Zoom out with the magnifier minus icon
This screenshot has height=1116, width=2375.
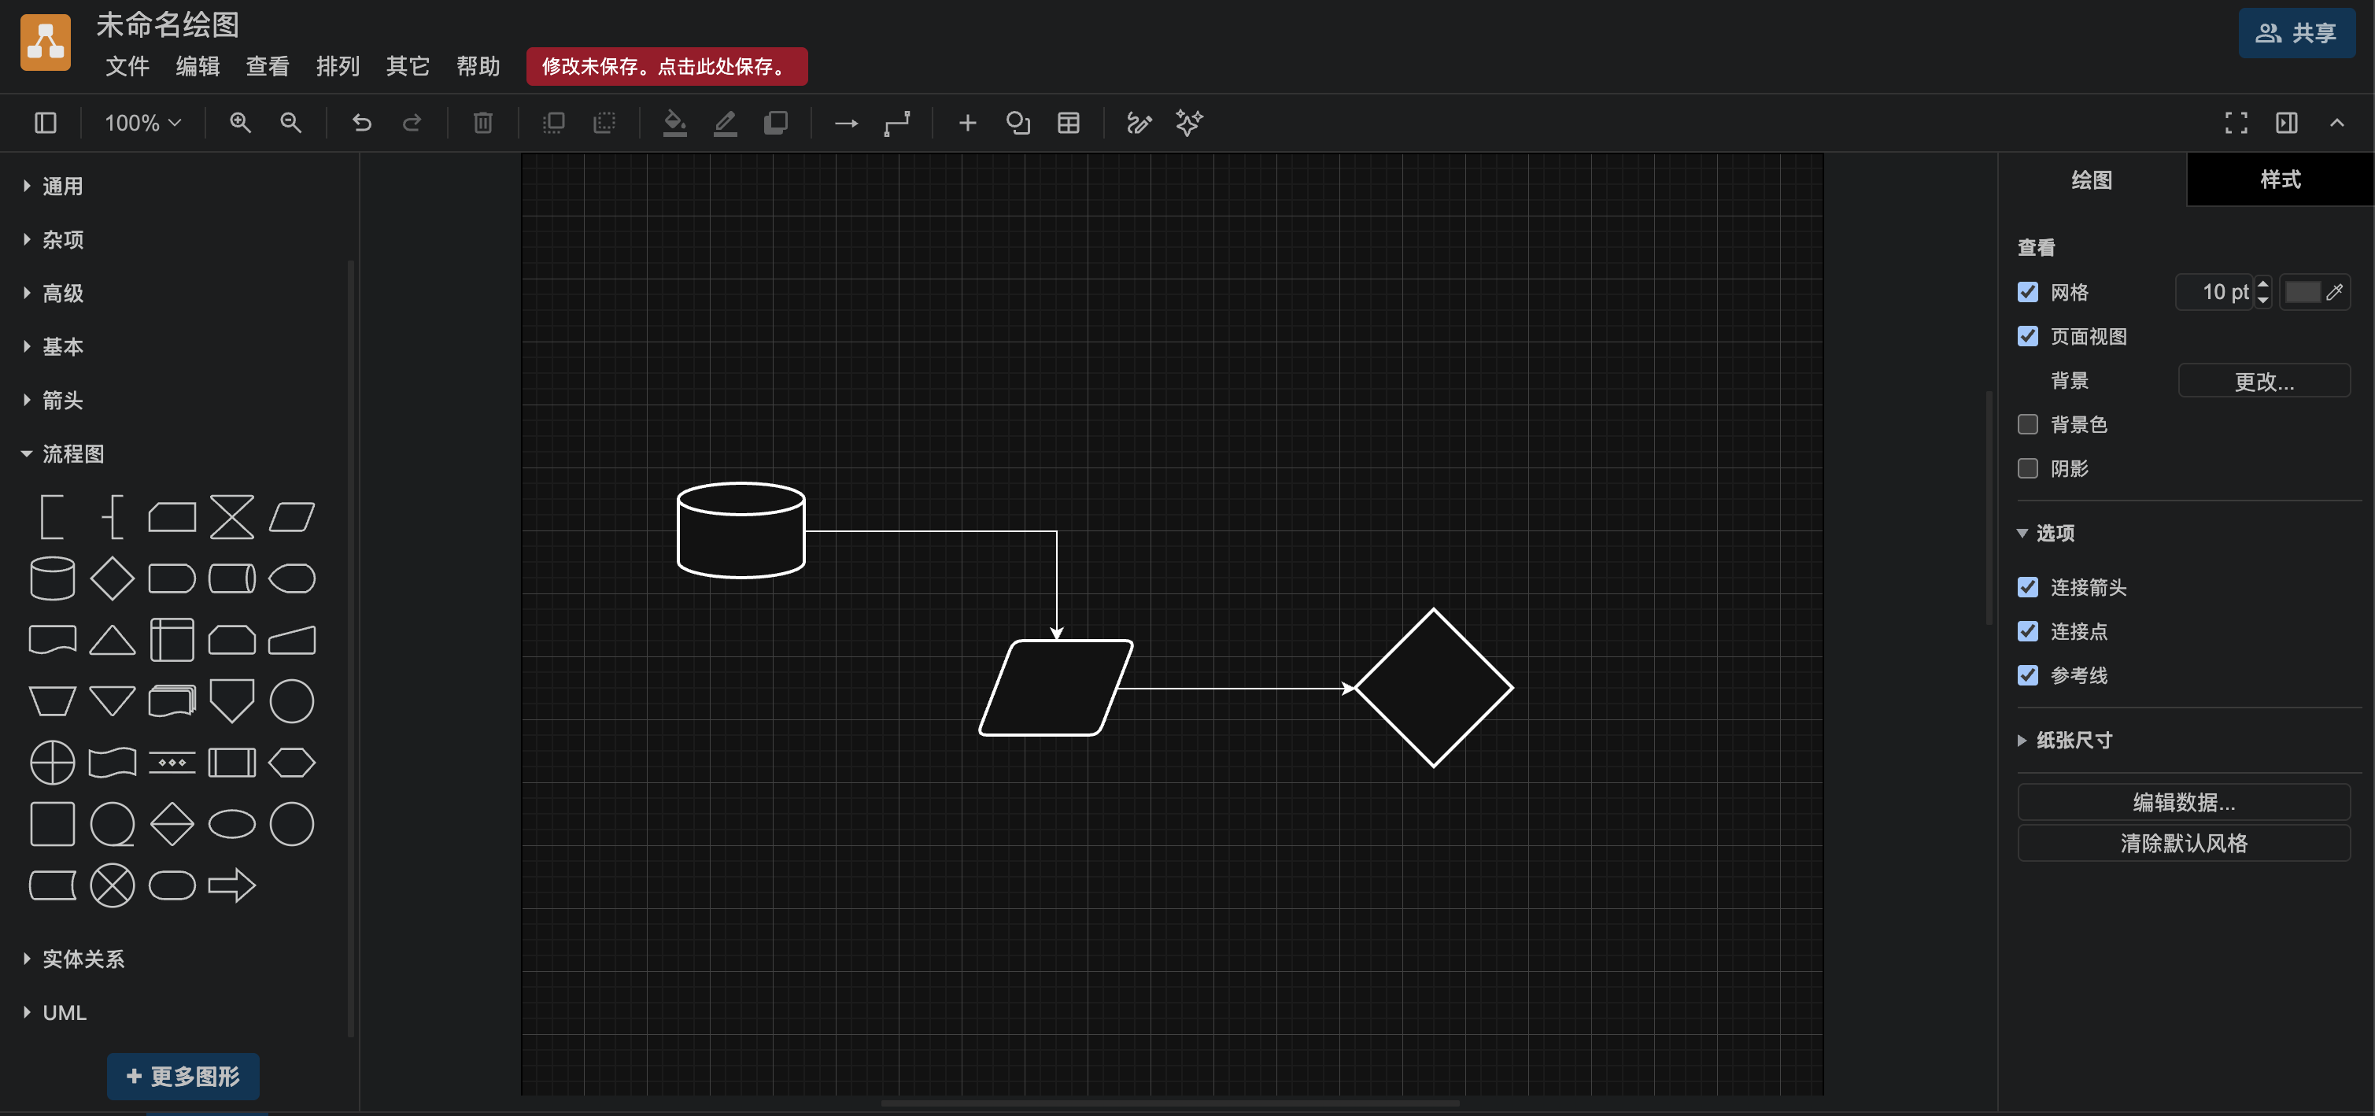[290, 123]
